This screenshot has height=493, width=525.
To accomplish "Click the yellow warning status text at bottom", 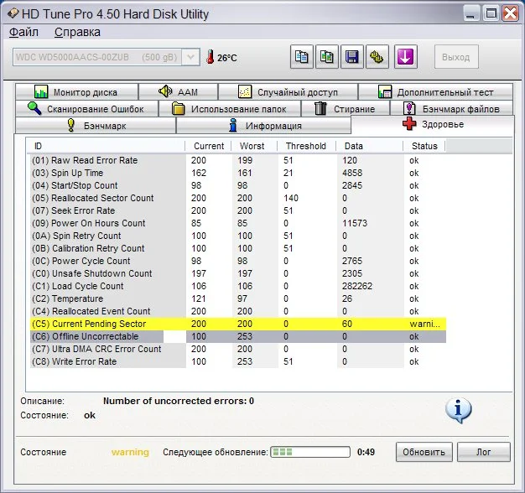I will [x=130, y=452].
